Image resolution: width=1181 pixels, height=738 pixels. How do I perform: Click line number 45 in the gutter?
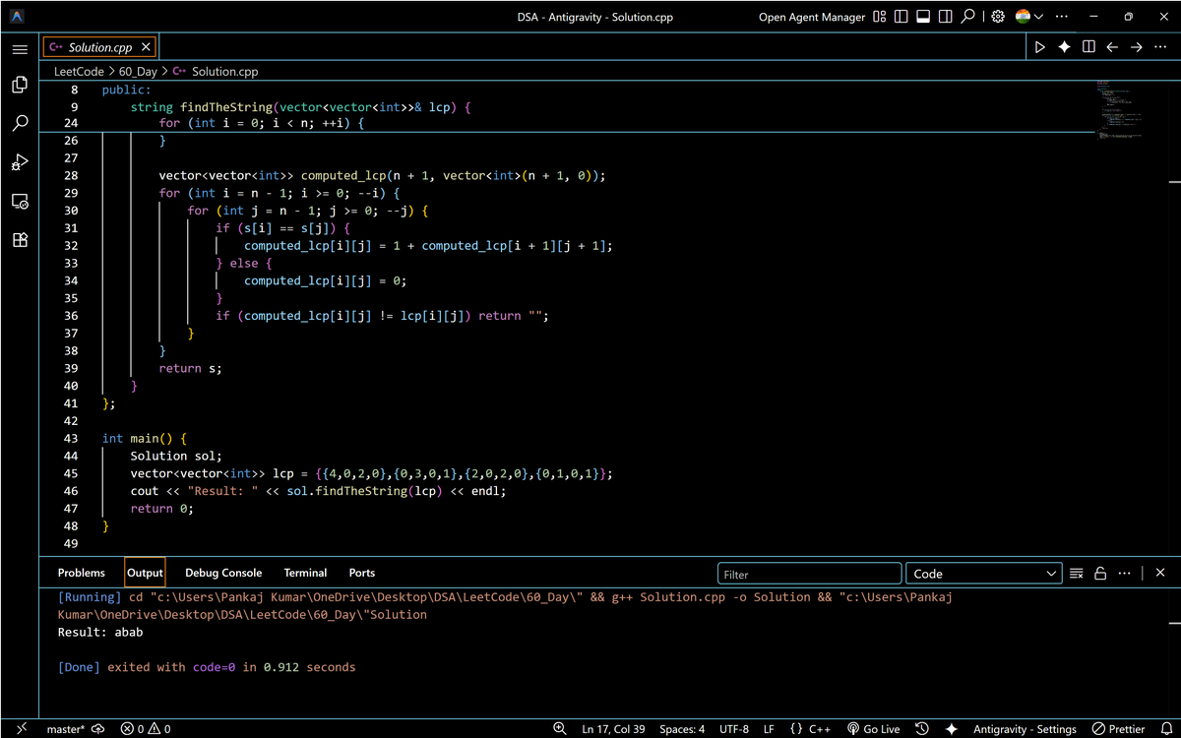tap(71, 473)
